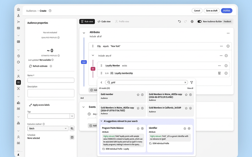Favorite the Identifier attribute
Viewport: 252px width, 157px height.
[x=185, y=128]
